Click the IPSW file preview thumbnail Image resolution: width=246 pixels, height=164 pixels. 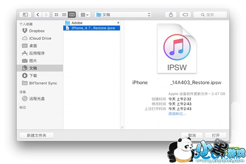tap(177, 48)
